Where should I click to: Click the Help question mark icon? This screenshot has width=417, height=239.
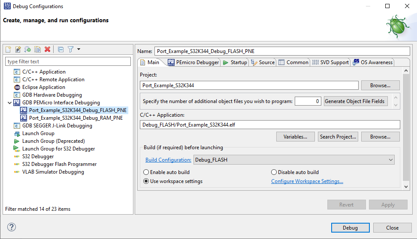tap(12, 227)
